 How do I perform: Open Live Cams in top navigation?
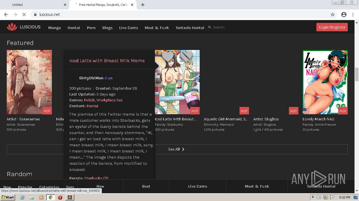128,28
